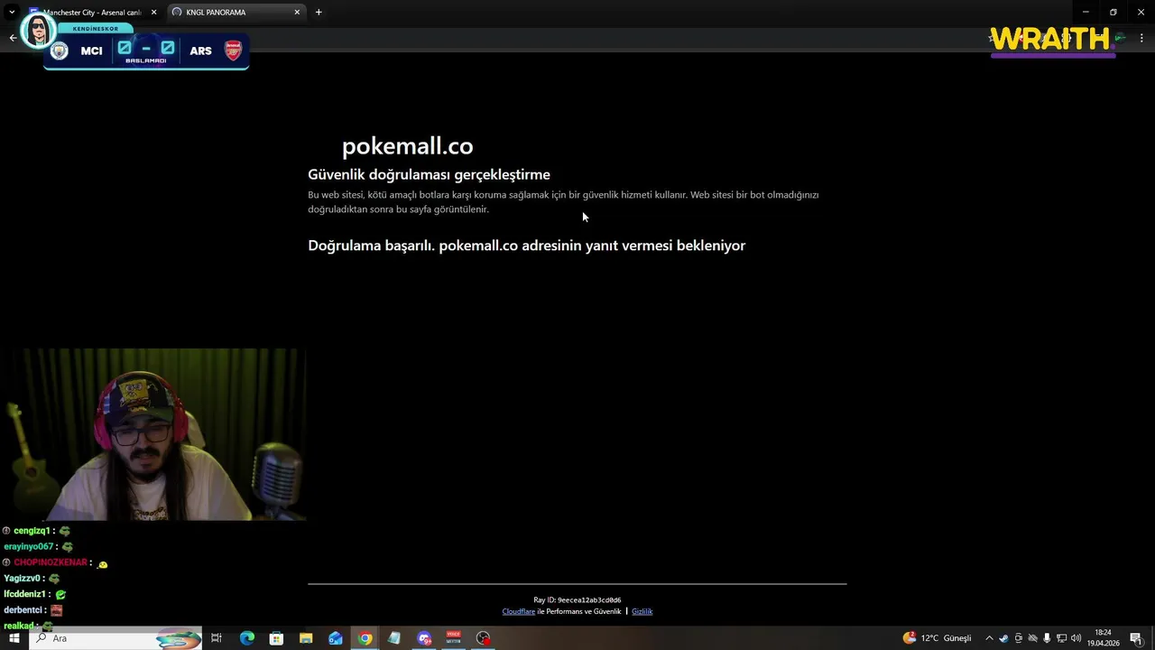Click chat username Yagizzv0
The height and width of the screenshot is (650, 1155).
(x=23, y=578)
